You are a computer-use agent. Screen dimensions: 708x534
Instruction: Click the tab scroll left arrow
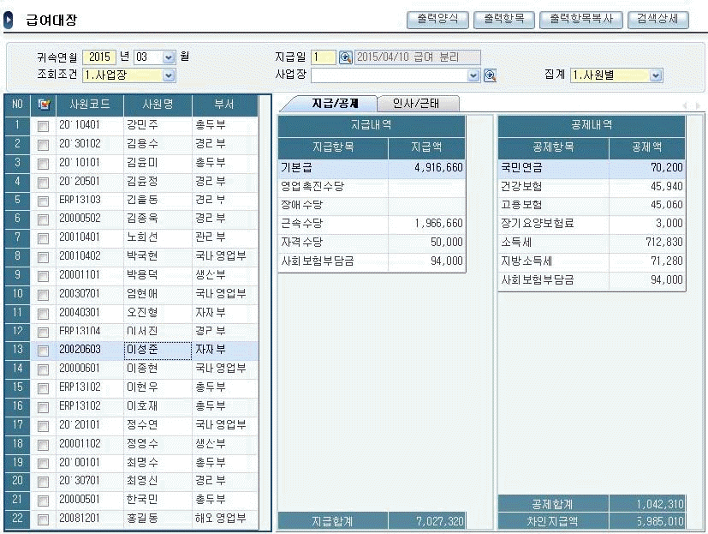(684, 105)
